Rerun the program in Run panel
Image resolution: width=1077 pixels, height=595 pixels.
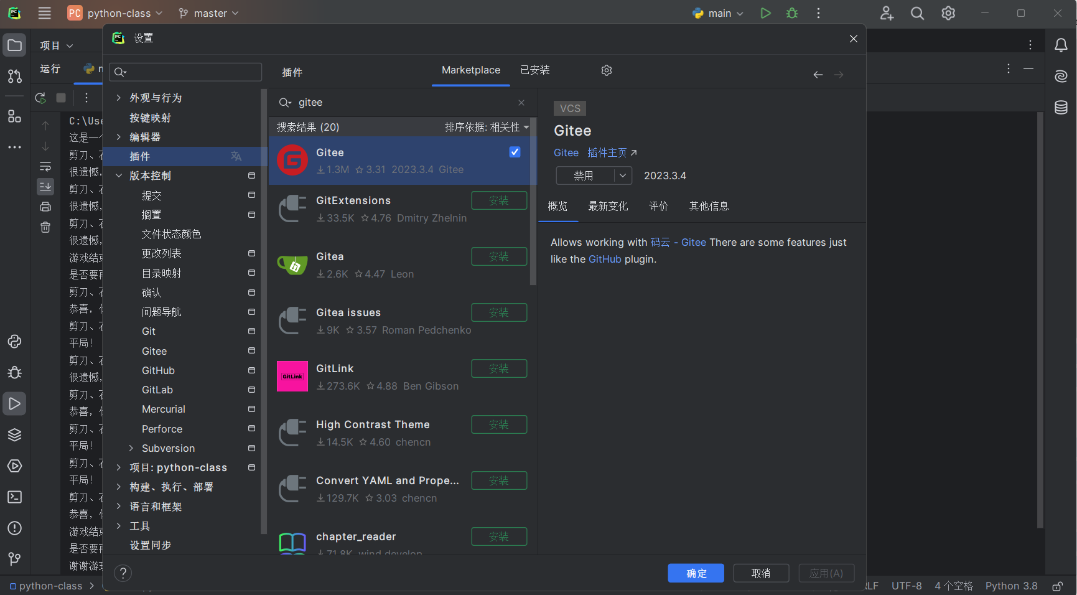40,98
